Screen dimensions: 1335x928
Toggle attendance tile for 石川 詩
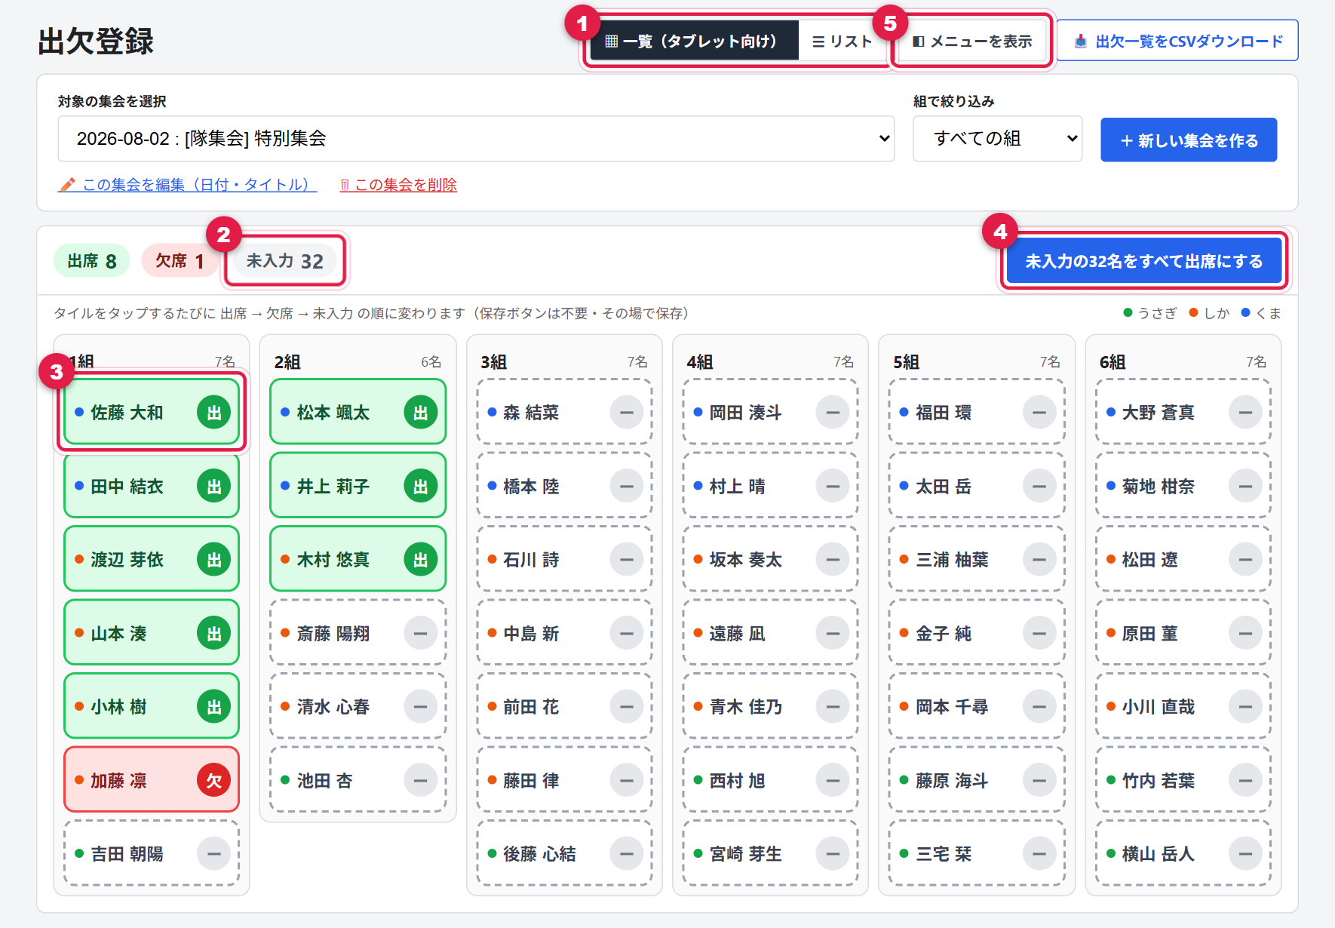click(x=564, y=560)
